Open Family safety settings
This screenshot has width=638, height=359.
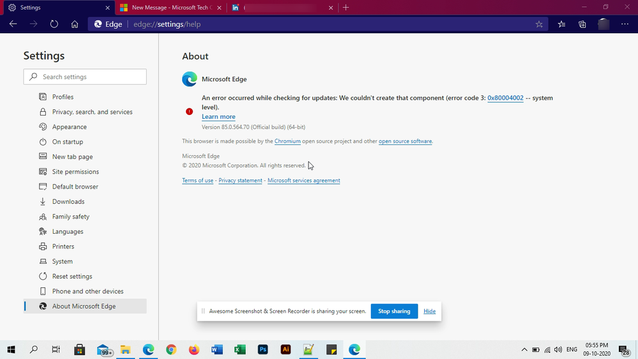coord(71,217)
